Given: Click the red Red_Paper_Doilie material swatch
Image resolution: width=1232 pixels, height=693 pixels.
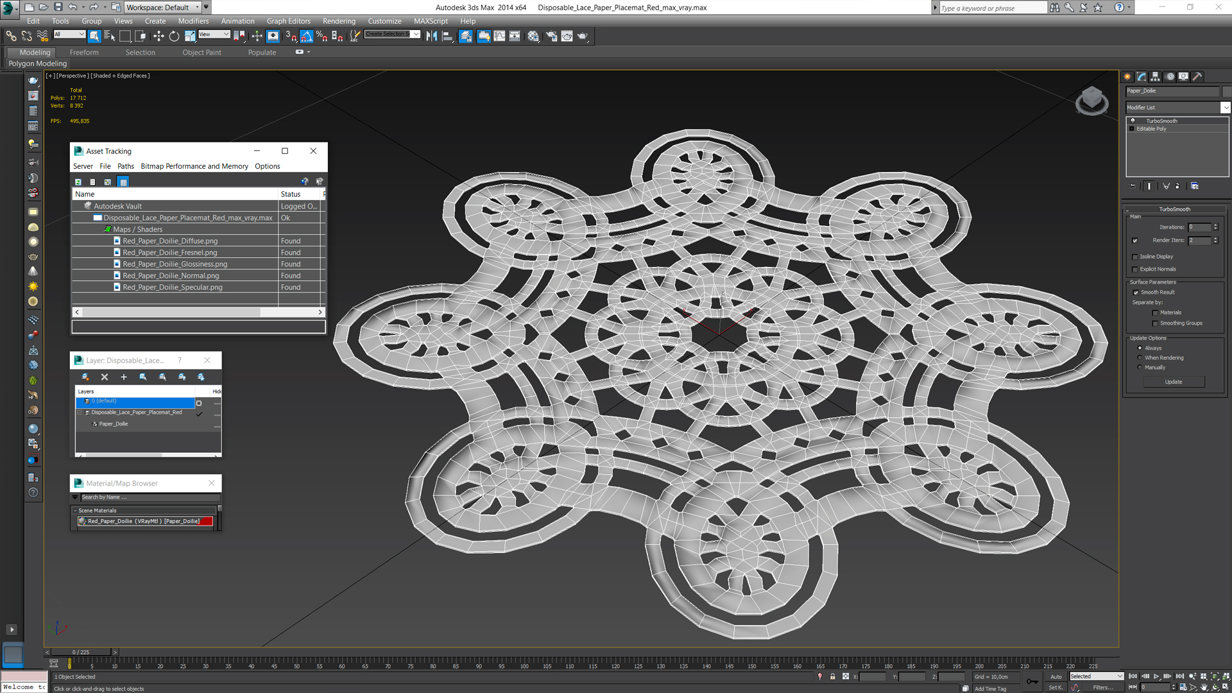Looking at the screenshot, I should tap(206, 522).
